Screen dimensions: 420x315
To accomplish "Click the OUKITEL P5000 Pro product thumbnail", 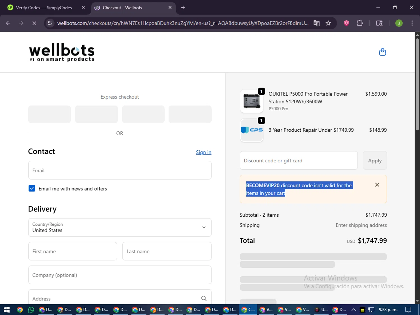I will (251, 101).
